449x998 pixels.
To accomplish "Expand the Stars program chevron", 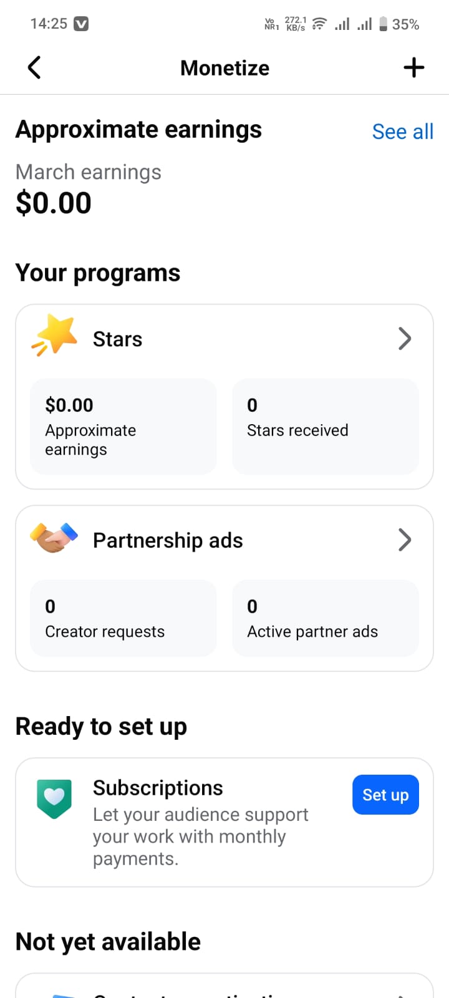I will click(x=405, y=339).
